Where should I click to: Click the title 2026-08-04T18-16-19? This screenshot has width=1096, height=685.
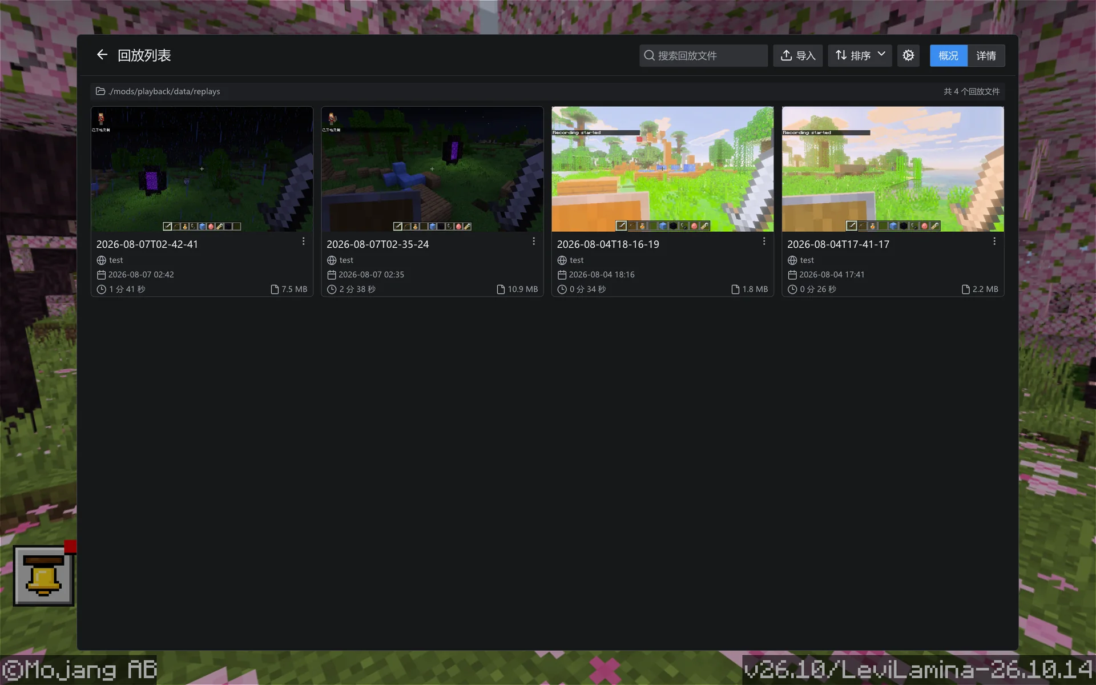click(x=608, y=244)
